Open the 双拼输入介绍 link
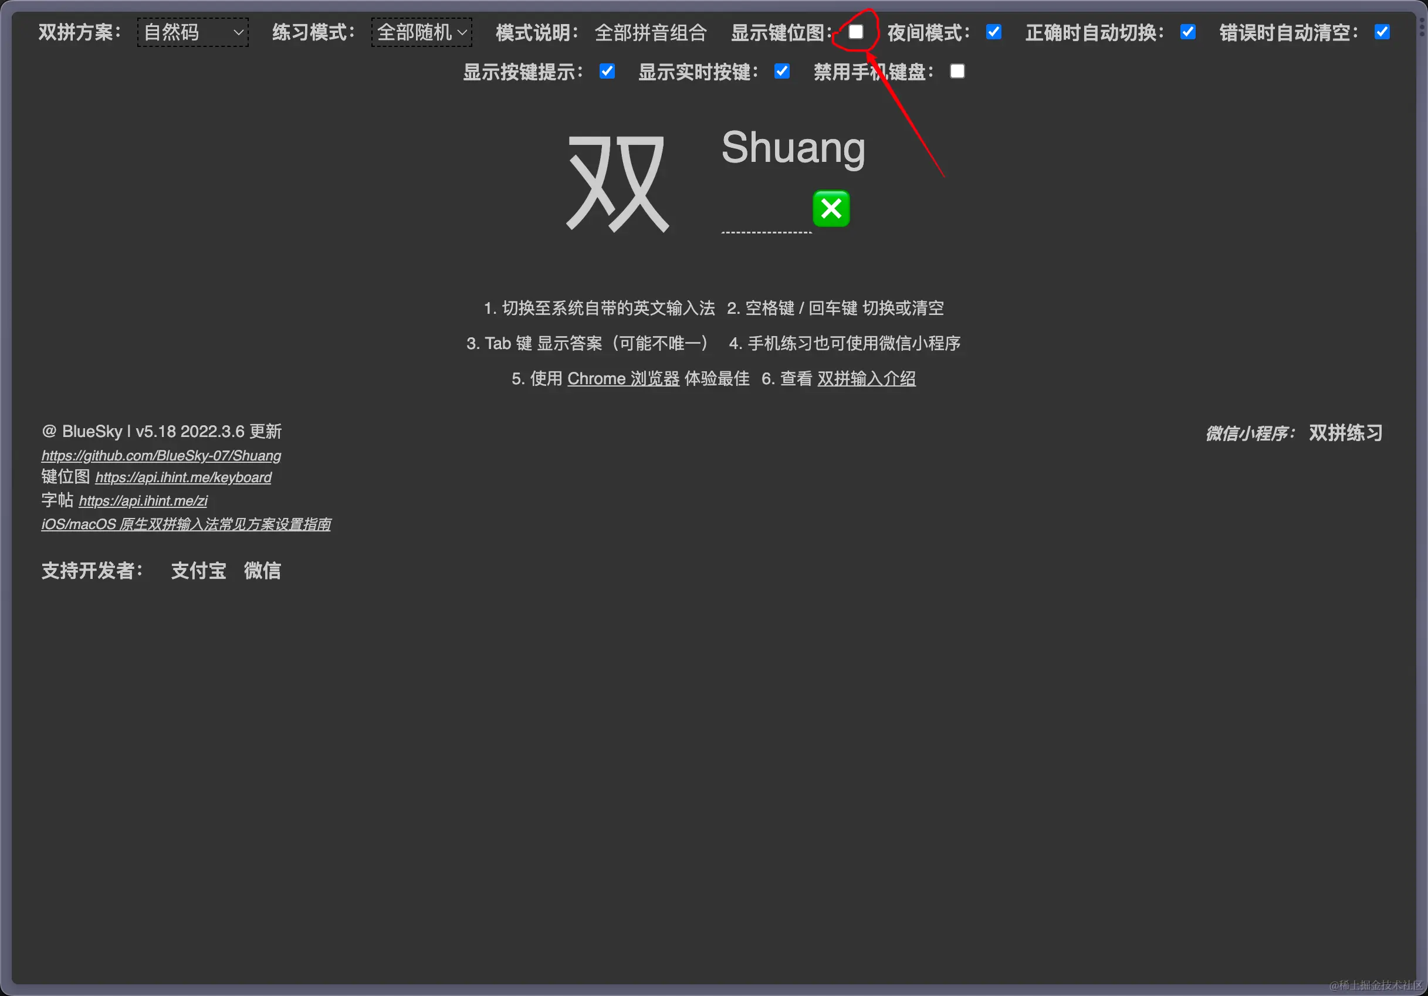This screenshot has width=1428, height=996. (x=867, y=378)
